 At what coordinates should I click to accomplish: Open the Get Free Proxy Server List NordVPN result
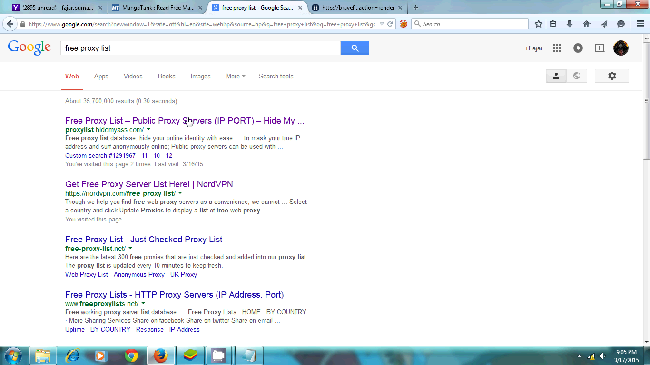pyautogui.click(x=149, y=184)
